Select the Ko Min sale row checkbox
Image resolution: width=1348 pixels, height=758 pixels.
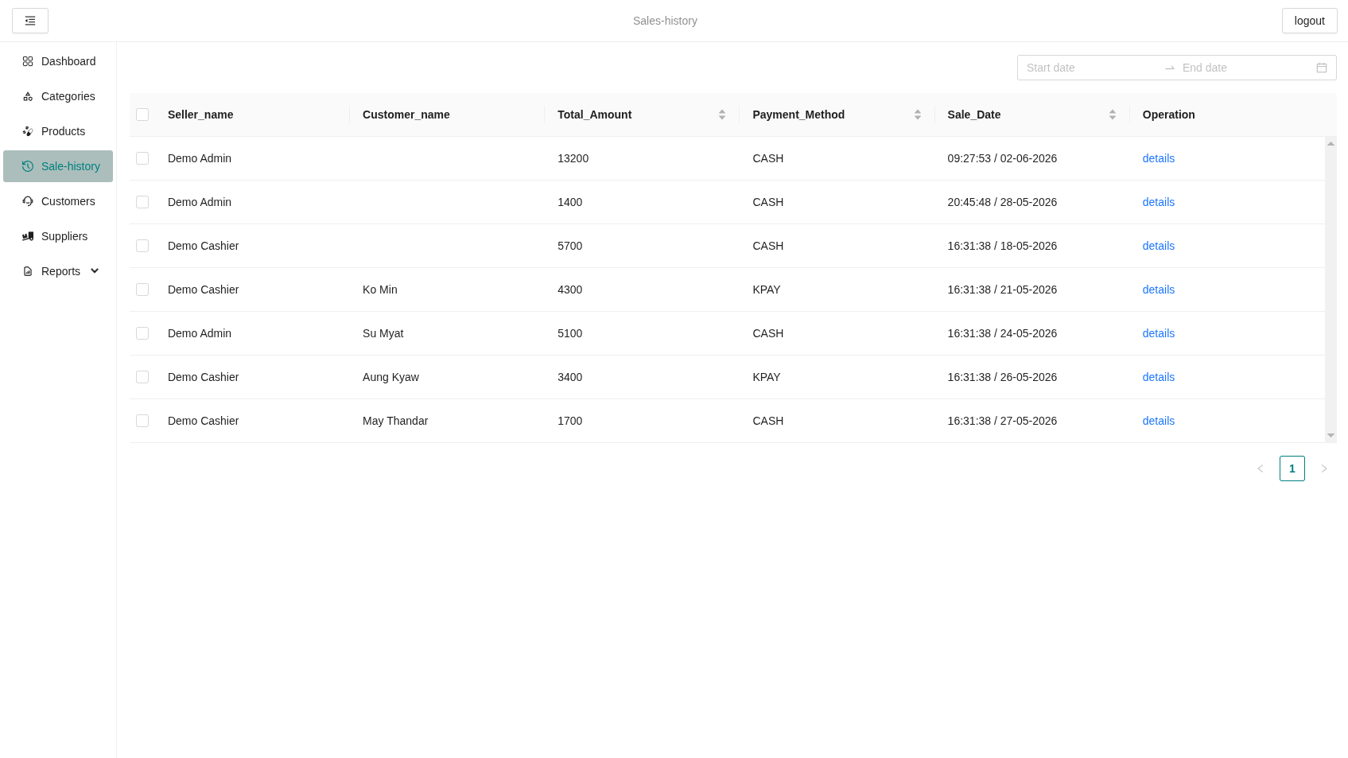point(142,290)
